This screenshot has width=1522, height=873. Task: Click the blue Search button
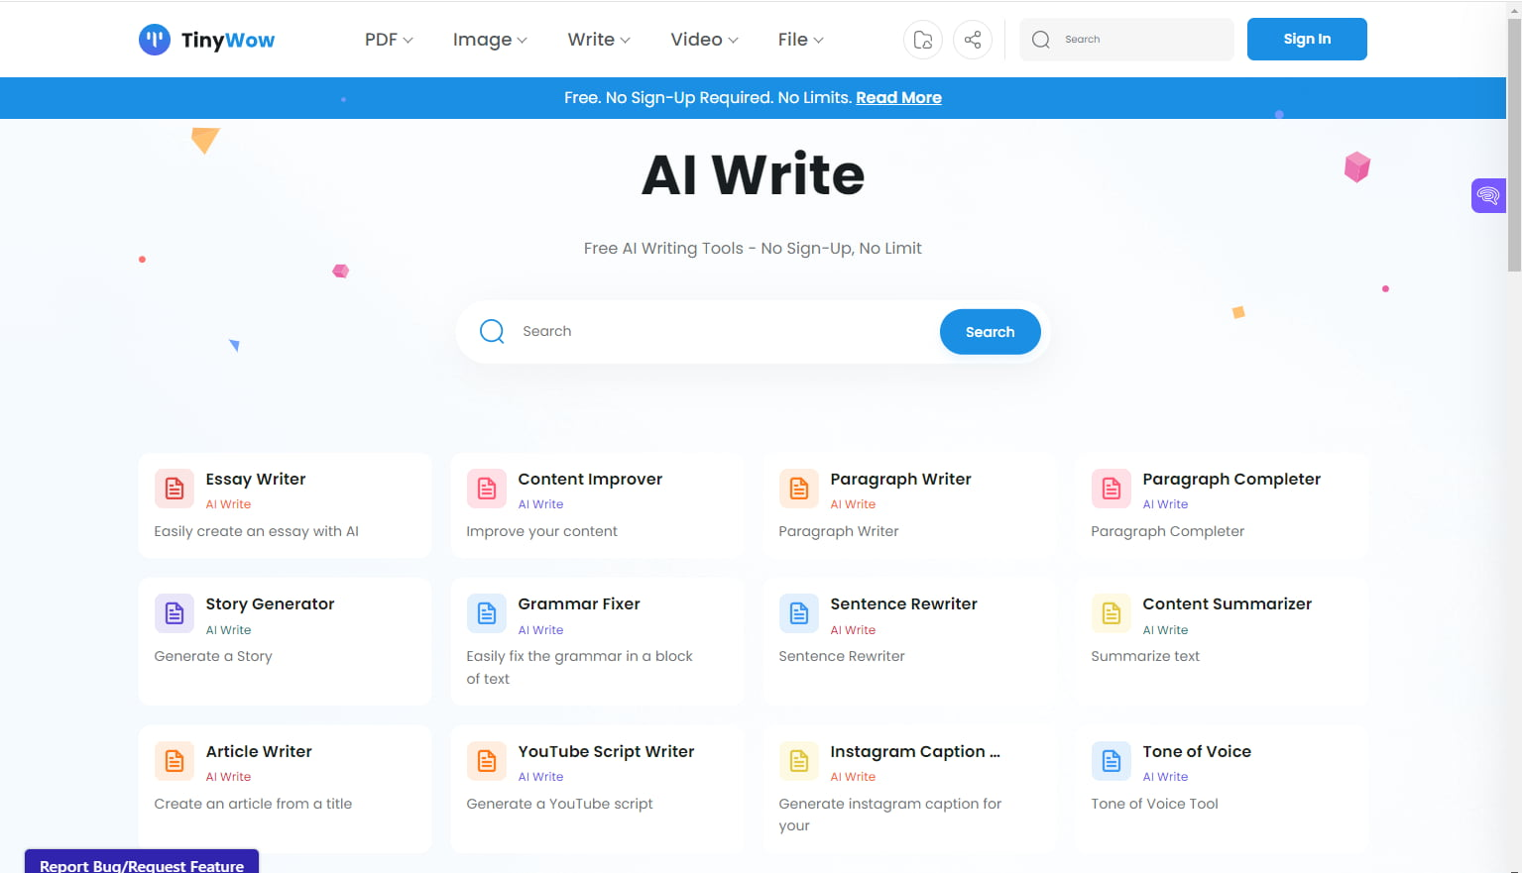[x=991, y=332]
